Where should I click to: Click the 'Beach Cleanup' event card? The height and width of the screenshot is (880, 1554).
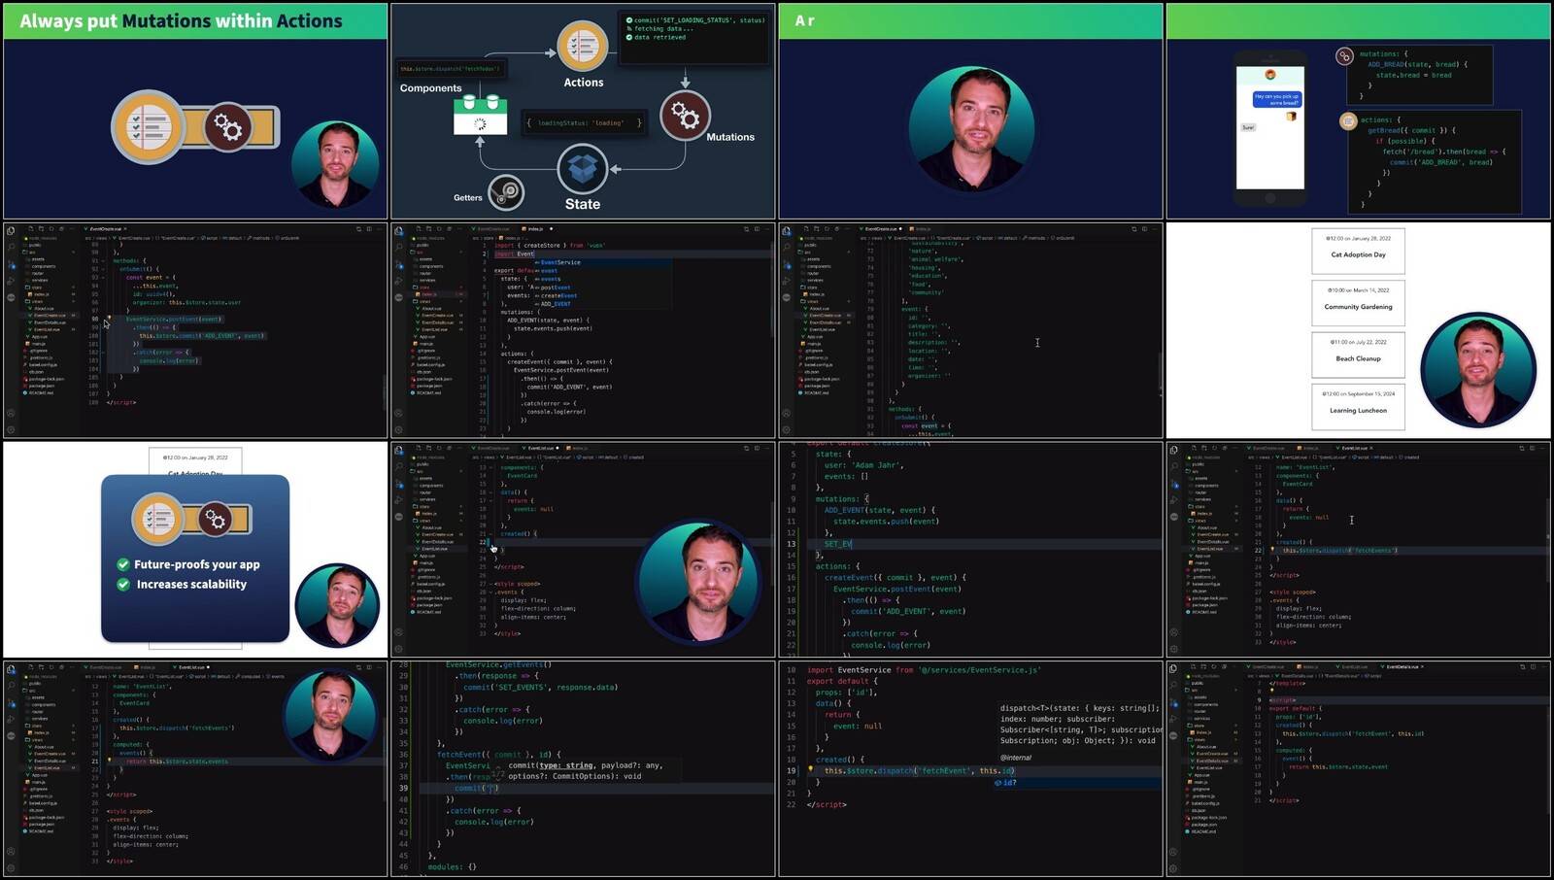click(1358, 355)
